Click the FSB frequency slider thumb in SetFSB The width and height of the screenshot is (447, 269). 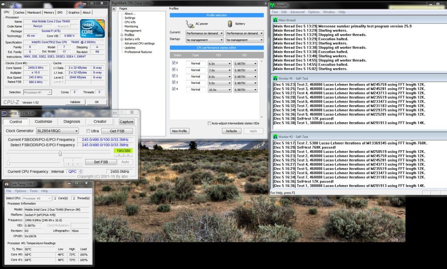coord(60,153)
